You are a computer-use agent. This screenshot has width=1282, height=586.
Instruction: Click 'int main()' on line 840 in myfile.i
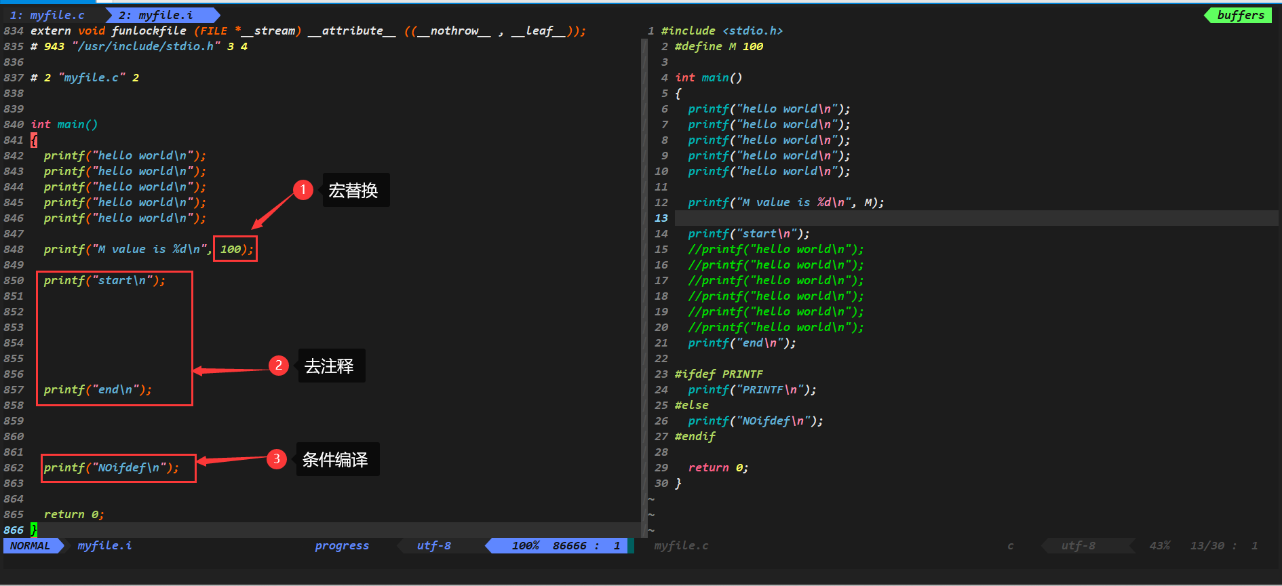tap(64, 125)
